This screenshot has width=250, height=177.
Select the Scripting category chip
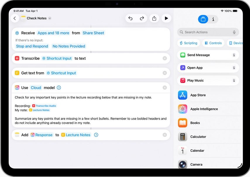click(189, 43)
